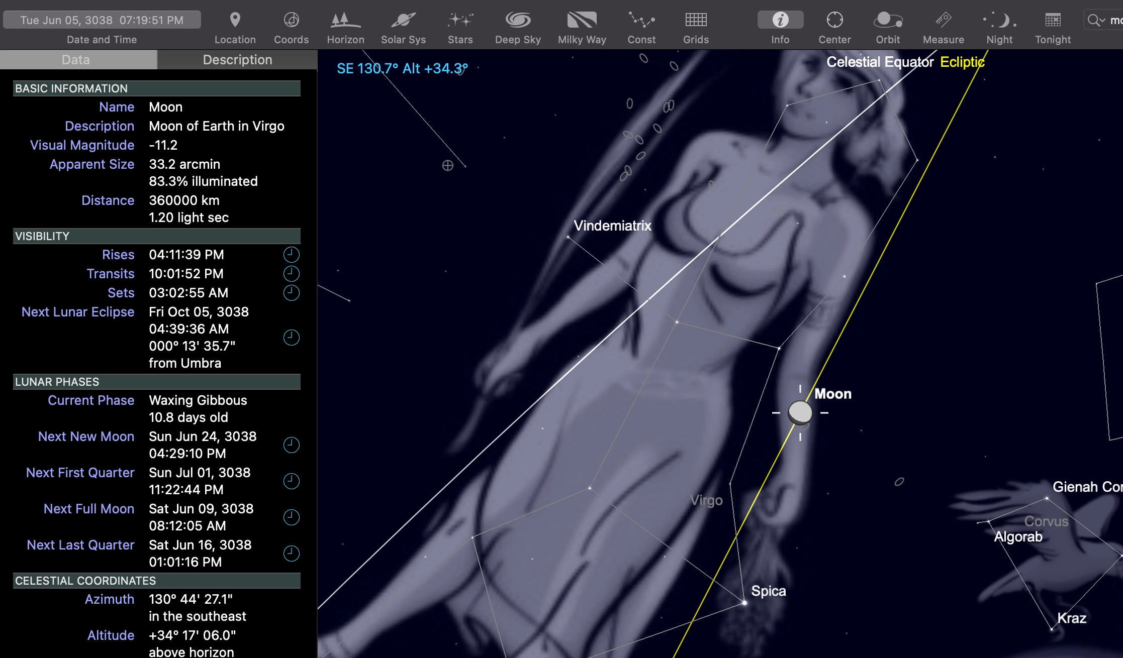Toggle the Solar Sys planet icon
The image size is (1123, 658).
point(403,20)
